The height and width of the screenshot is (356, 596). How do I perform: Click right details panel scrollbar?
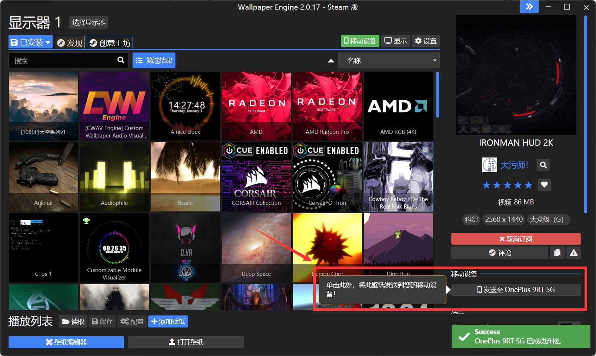pyautogui.click(x=586, y=115)
